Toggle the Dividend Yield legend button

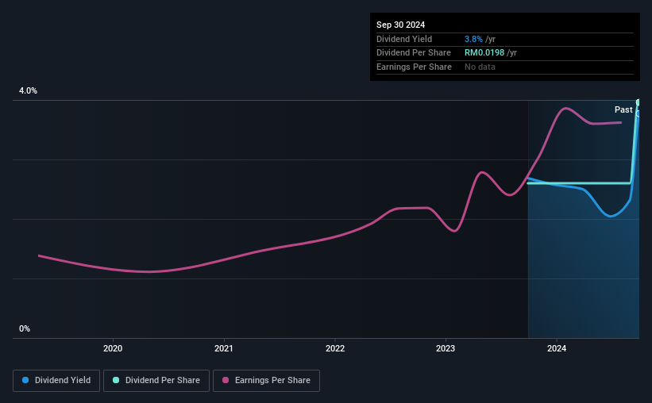56,381
